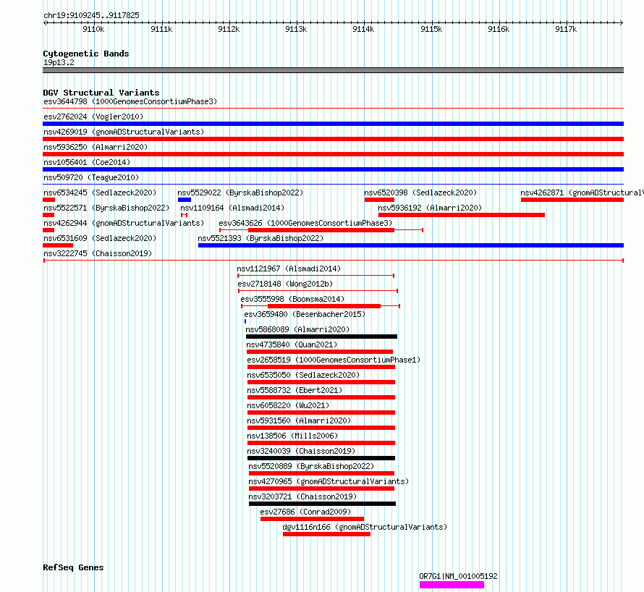The height and width of the screenshot is (592, 644).
Task: Click the esv3644798 variant label
Action: tap(130, 101)
